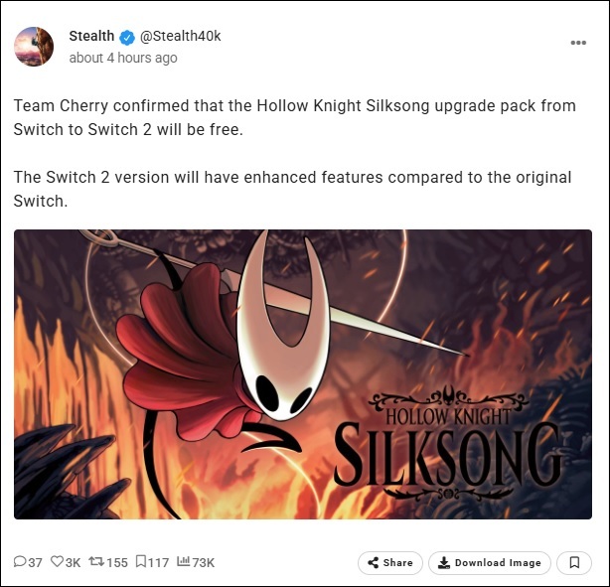This screenshot has height=587, width=610.
Task: Click the Stealth display name
Action: 91,36
